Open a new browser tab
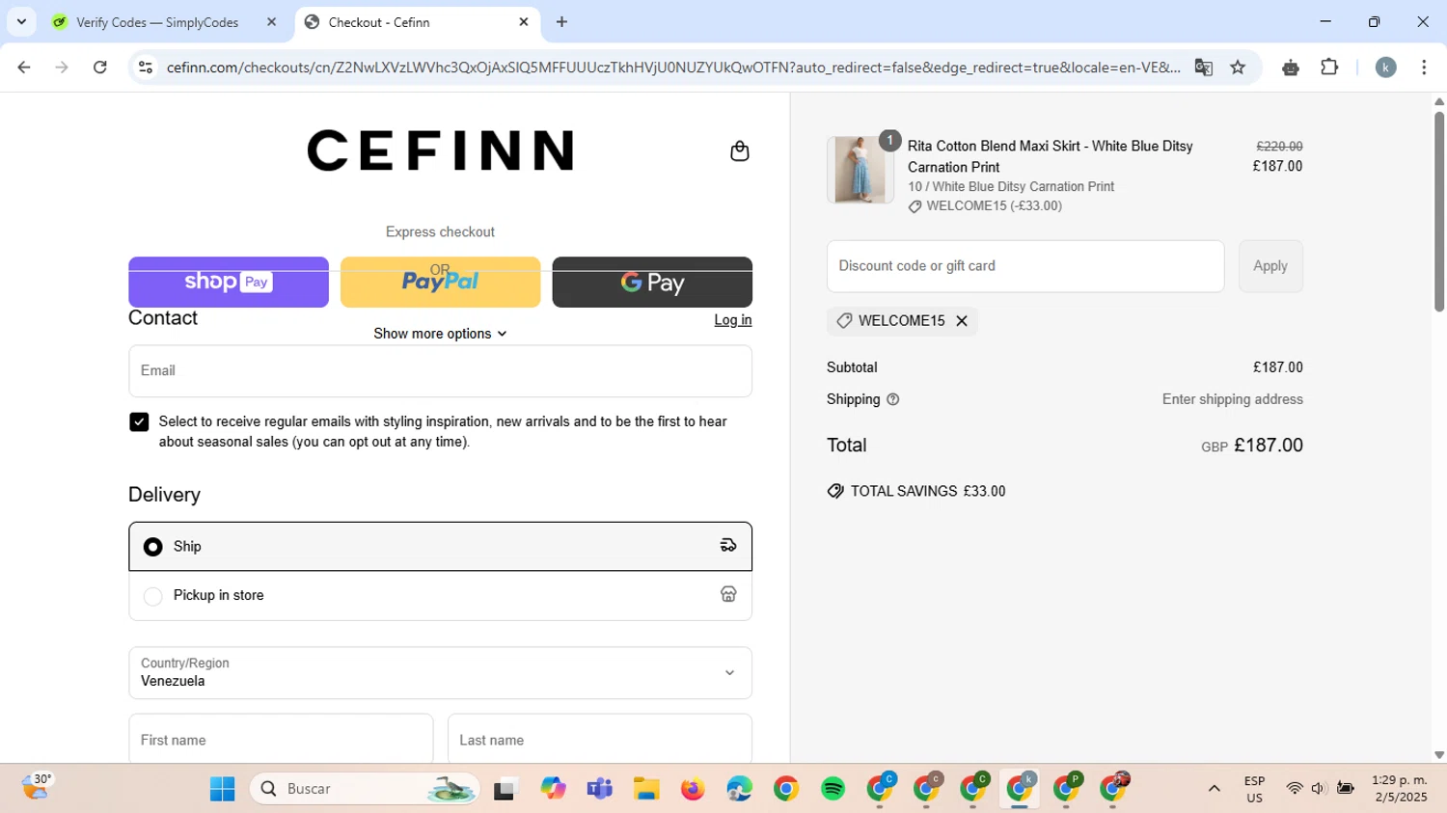This screenshot has width=1447, height=813. pyautogui.click(x=562, y=22)
